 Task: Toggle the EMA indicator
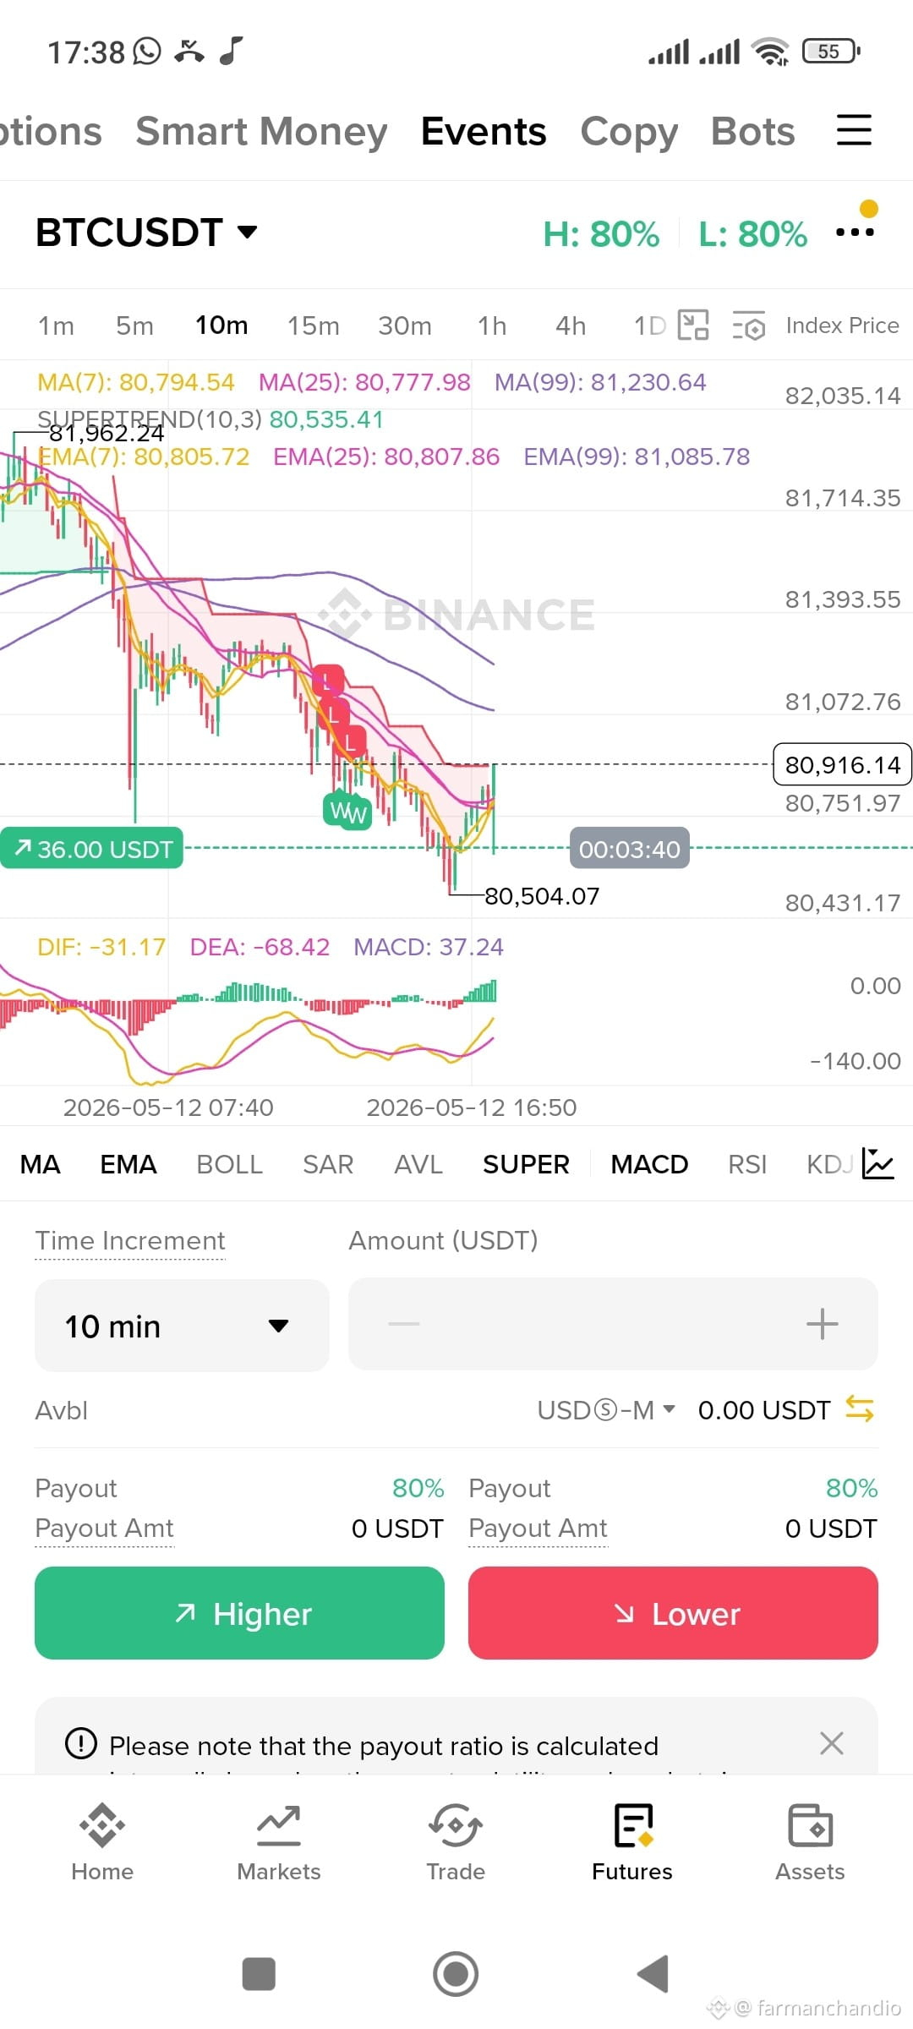(x=128, y=1164)
